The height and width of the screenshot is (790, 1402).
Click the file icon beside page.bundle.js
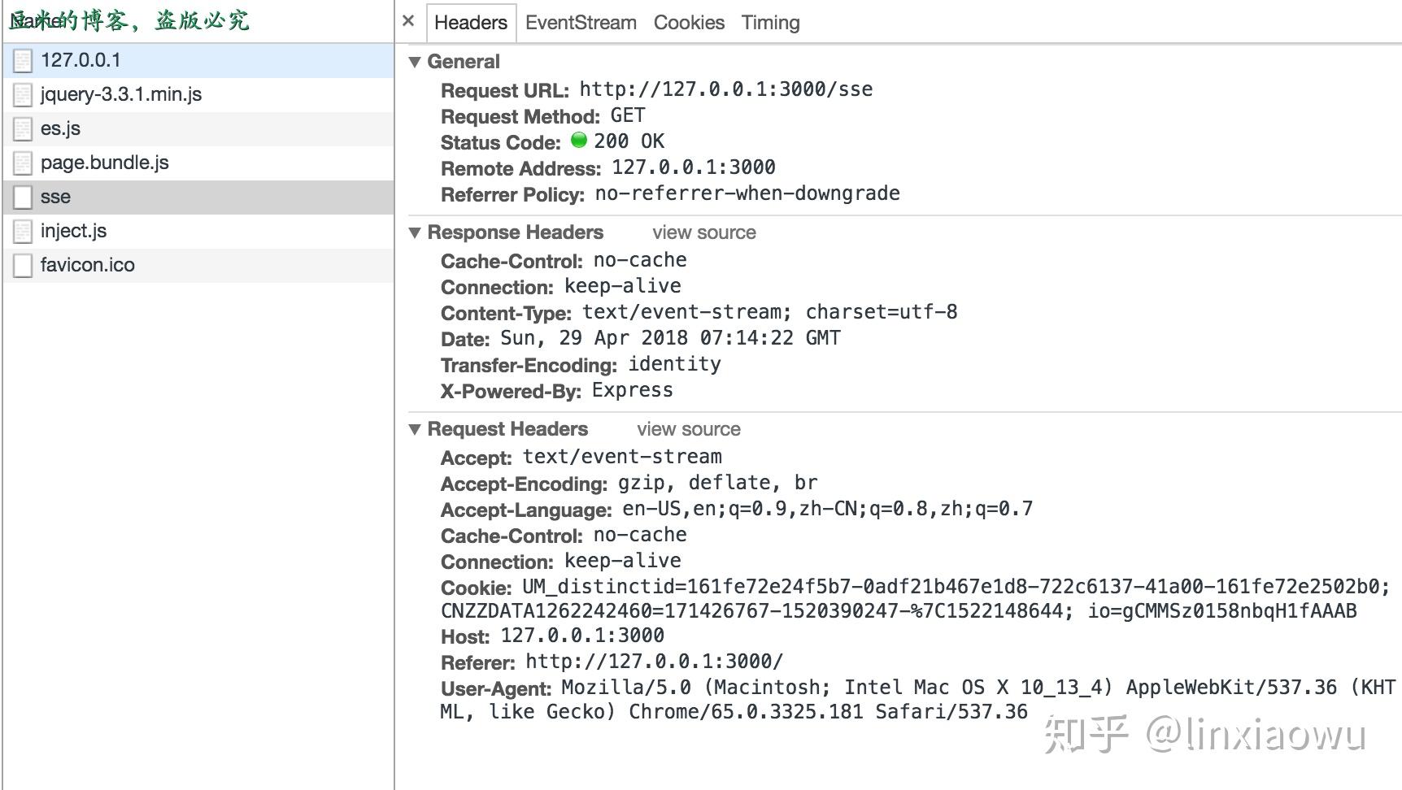pyautogui.click(x=22, y=162)
